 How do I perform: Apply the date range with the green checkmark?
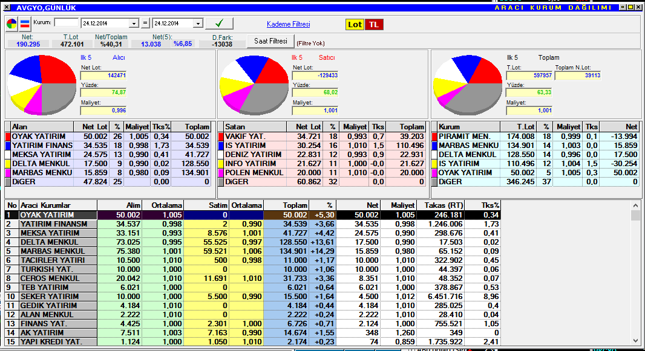coord(219,24)
